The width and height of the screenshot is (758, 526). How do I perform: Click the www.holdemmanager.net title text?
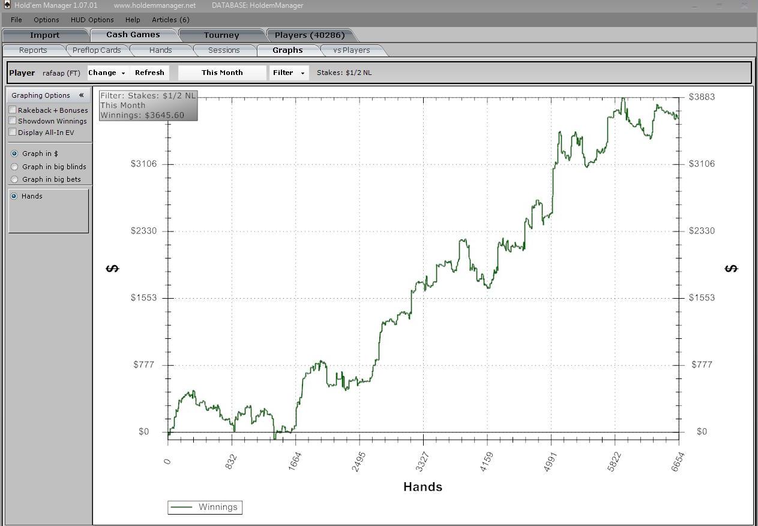click(155, 5)
